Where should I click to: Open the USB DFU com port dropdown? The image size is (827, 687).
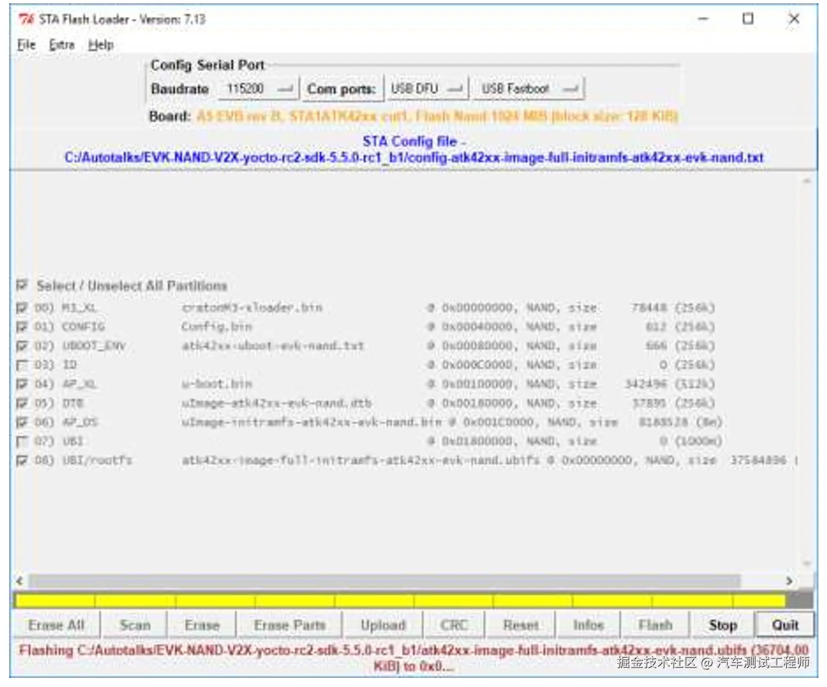point(426,89)
